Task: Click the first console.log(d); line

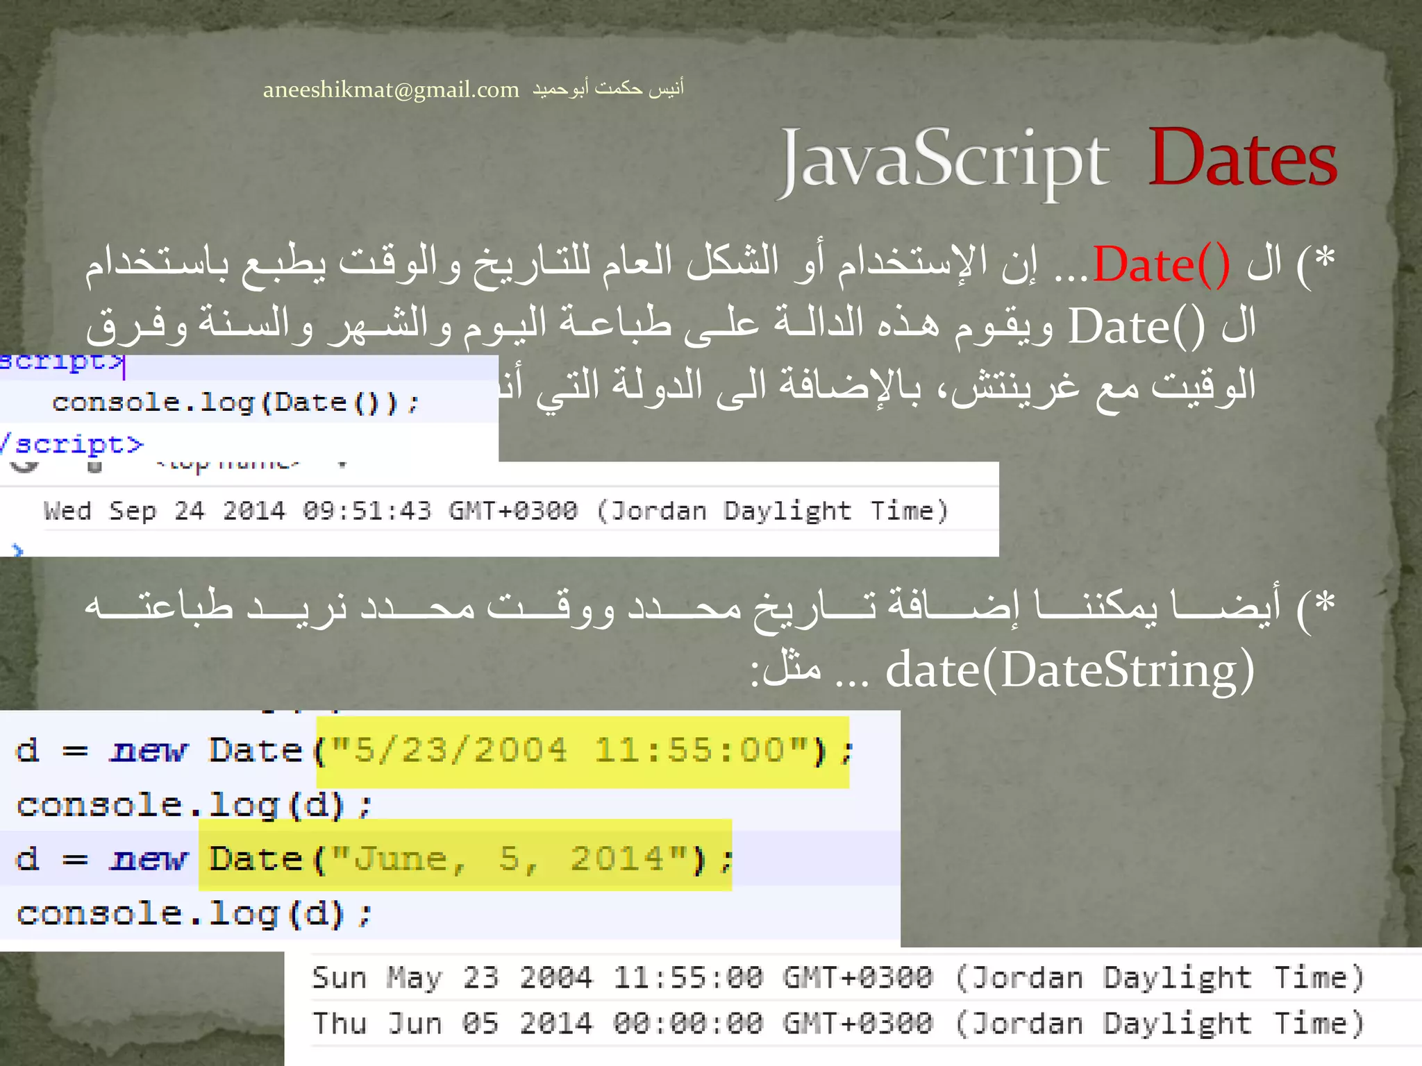Action: (195, 806)
